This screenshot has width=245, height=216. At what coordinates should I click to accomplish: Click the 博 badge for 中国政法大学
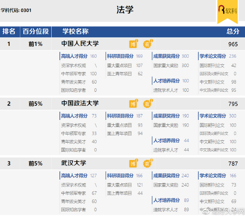click(133, 104)
